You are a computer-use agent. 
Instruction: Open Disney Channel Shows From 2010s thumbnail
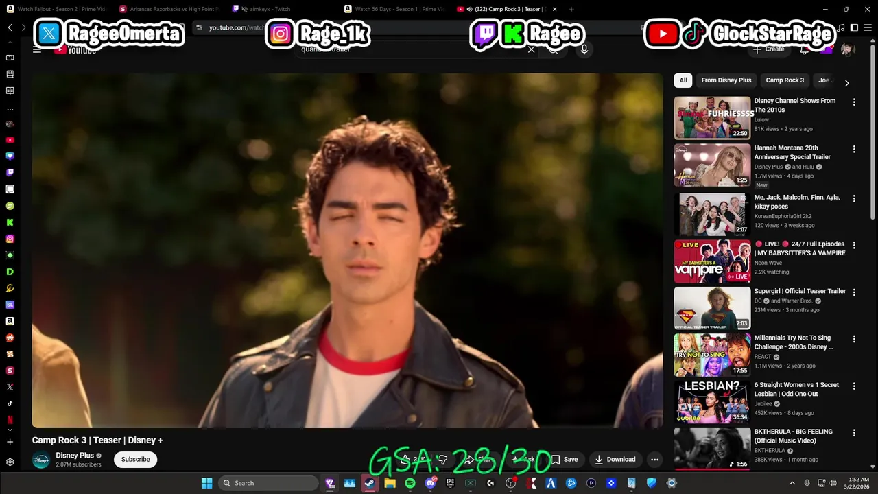(712, 117)
